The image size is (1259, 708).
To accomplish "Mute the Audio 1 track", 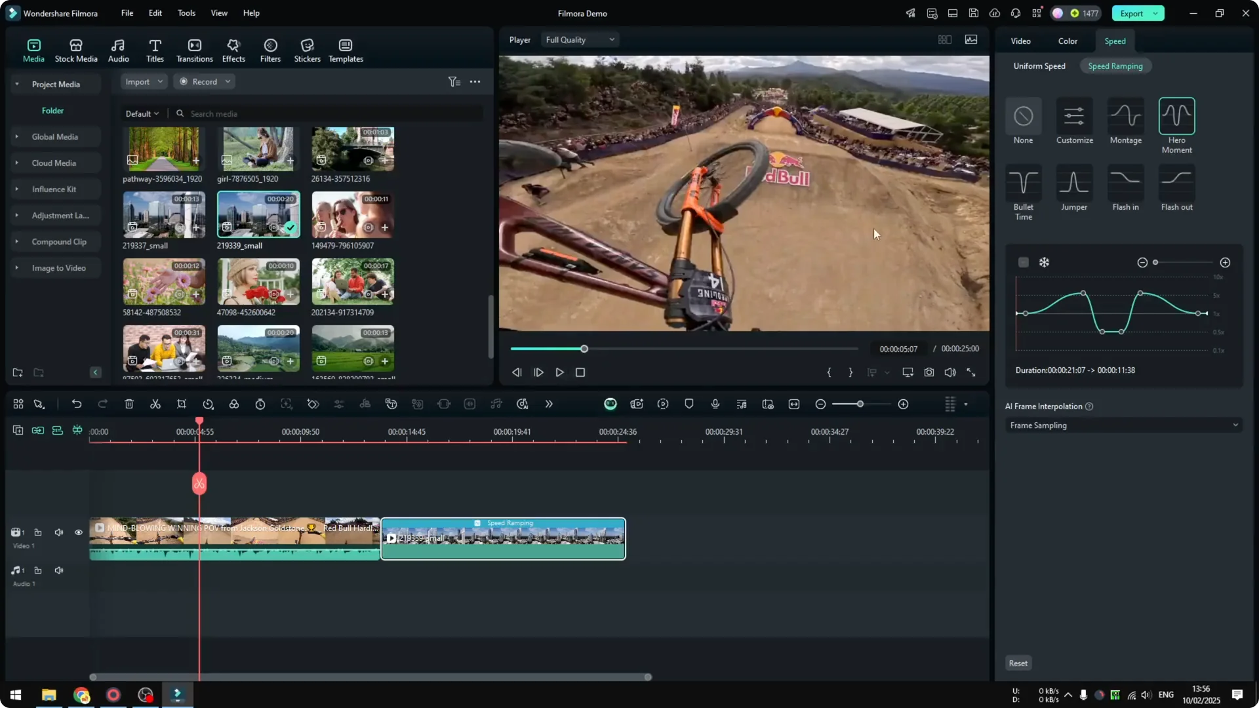I will 58,570.
